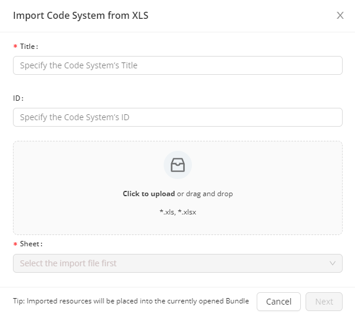Focus the Code System Title field
The width and height of the screenshot is (355, 314).
(x=177, y=65)
